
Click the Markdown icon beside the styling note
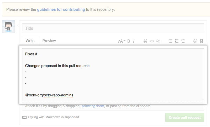point(24,117)
